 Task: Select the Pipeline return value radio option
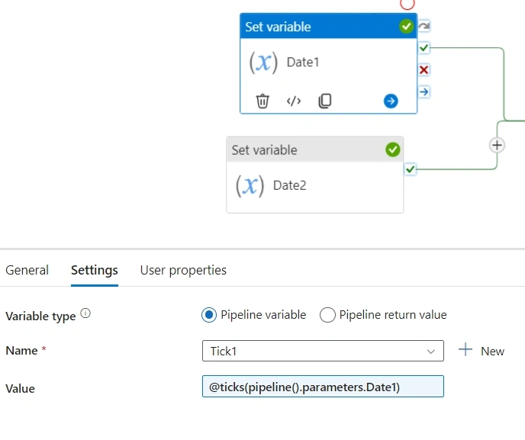pyautogui.click(x=327, y=315)
